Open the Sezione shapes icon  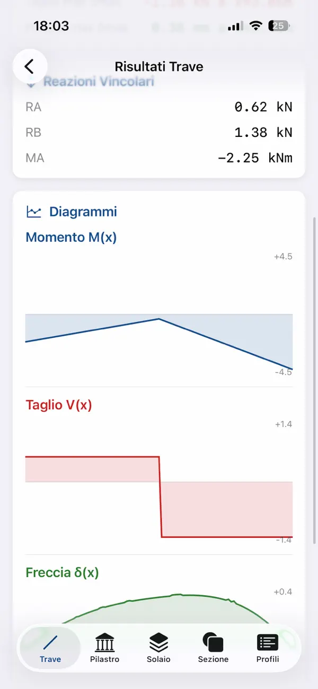click(x=213, y=641)
